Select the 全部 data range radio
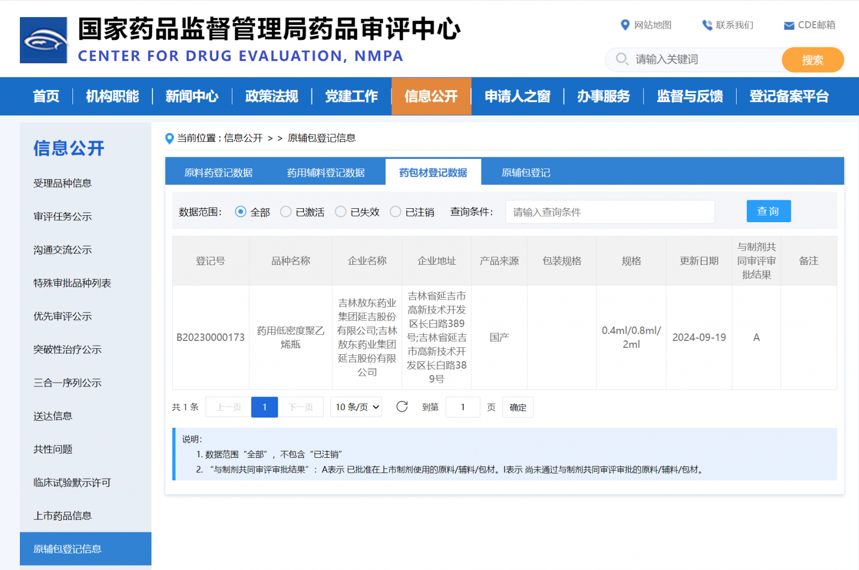Viewport: 859px width, 570px height. coord(241,212)
